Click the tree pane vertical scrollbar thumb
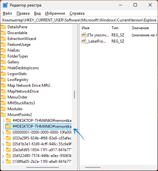The height and width of the screenshot is (171, 158). [x=74, y=95]
